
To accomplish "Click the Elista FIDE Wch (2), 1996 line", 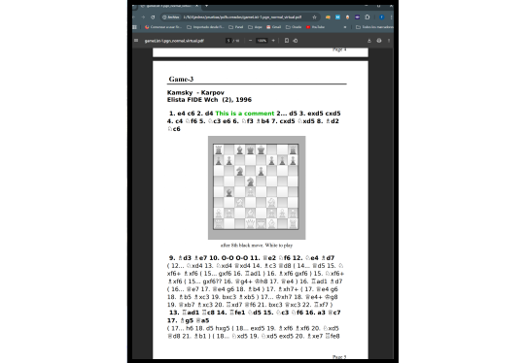I will point(209,100).
